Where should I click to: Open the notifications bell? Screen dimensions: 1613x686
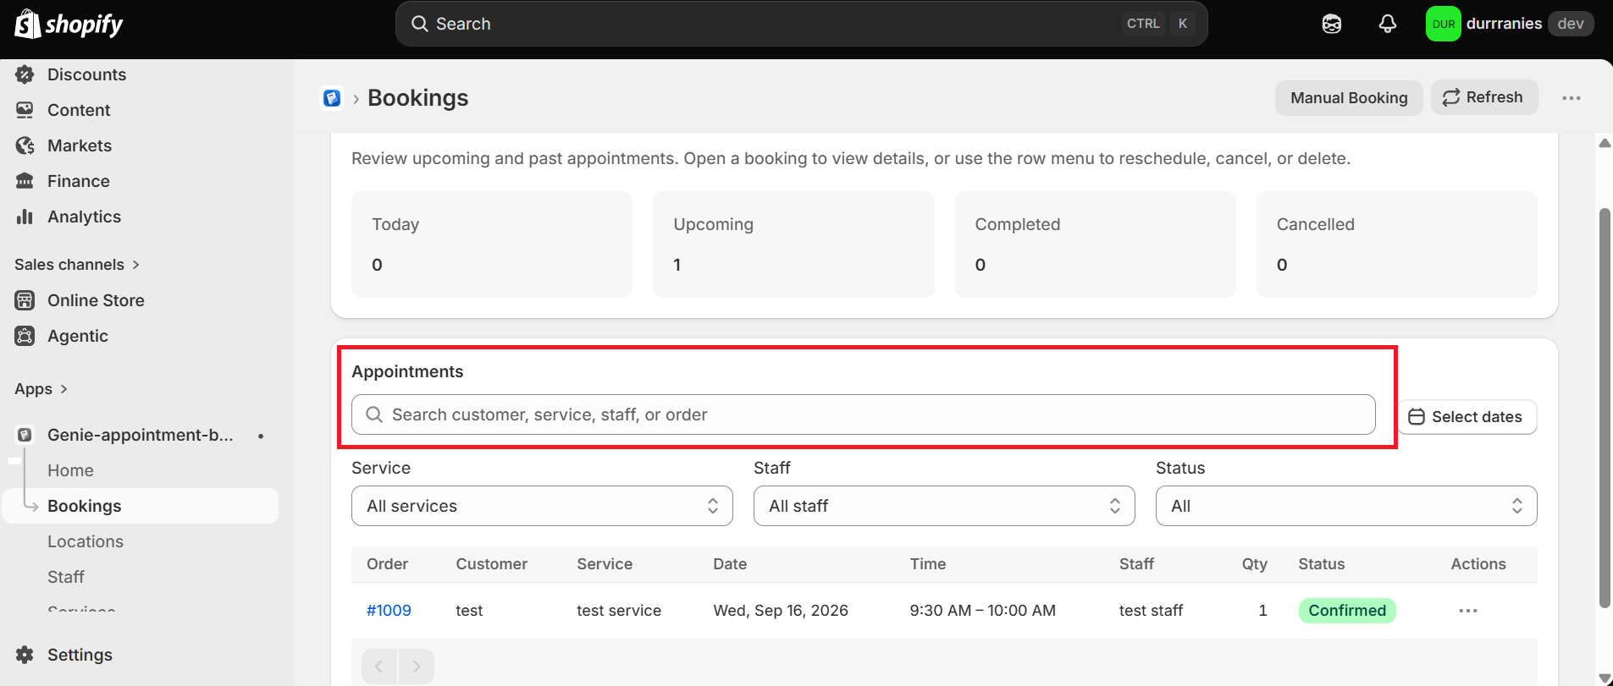pyautogui.click(x=1387, y=24)
